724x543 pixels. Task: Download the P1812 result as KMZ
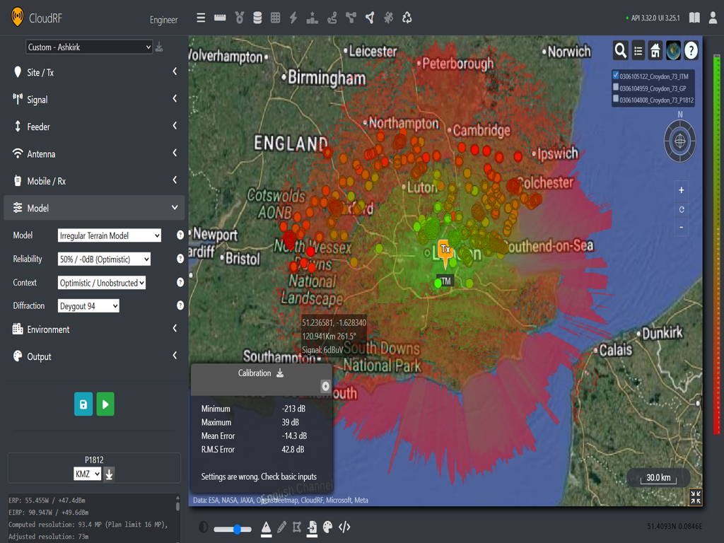click(108, 474)
